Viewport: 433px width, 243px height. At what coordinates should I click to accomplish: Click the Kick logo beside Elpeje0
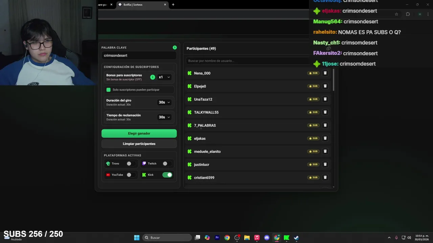[x=189, y=86]
